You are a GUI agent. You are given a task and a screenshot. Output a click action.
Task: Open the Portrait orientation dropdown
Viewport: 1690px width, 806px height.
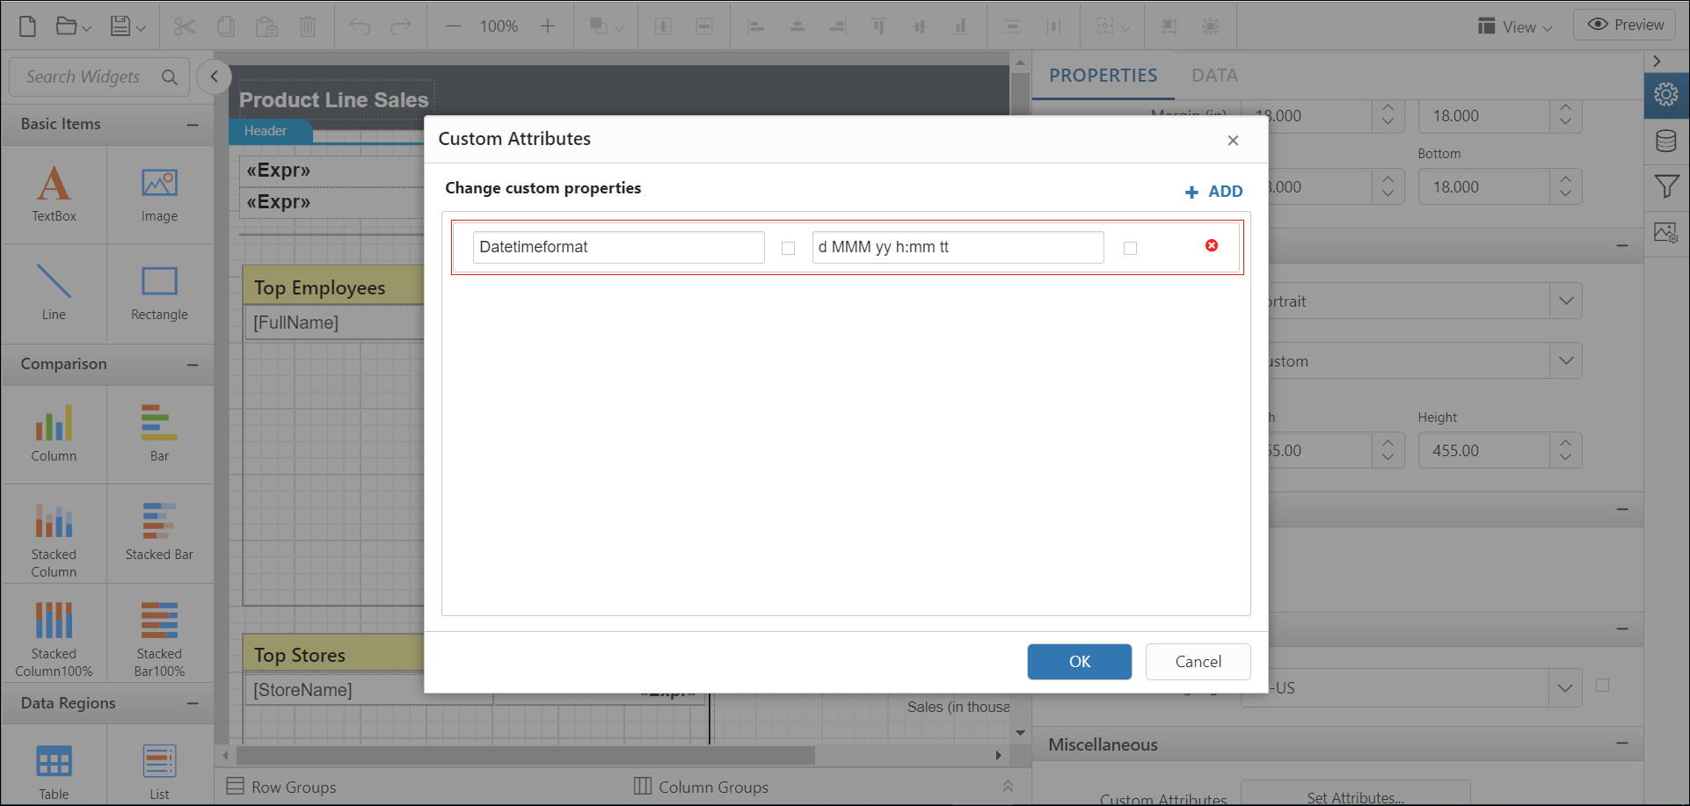(x=1566, y=301)
